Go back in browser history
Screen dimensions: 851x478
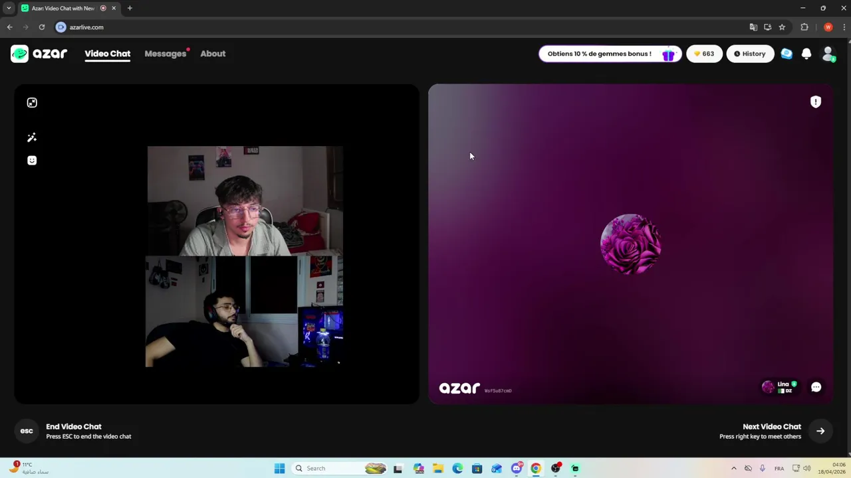click(x=9, y=27)
